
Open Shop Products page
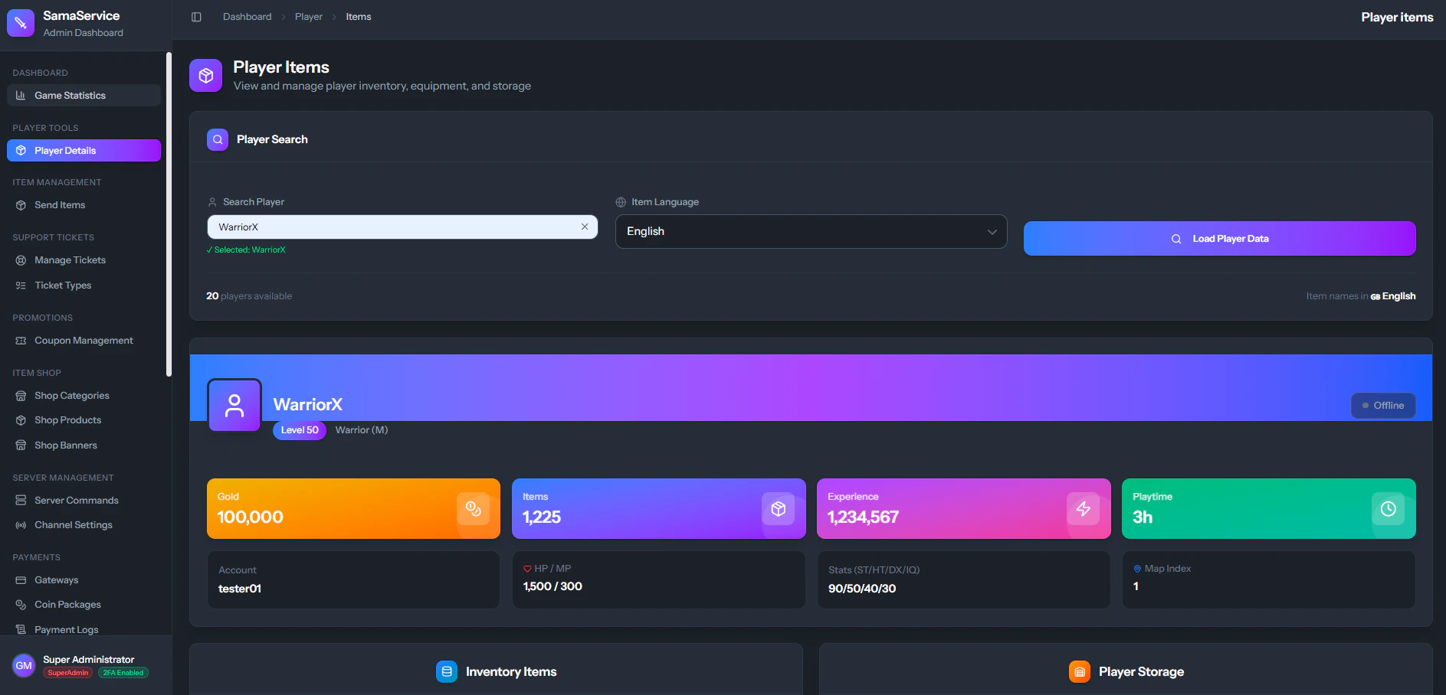click(84, 420)
